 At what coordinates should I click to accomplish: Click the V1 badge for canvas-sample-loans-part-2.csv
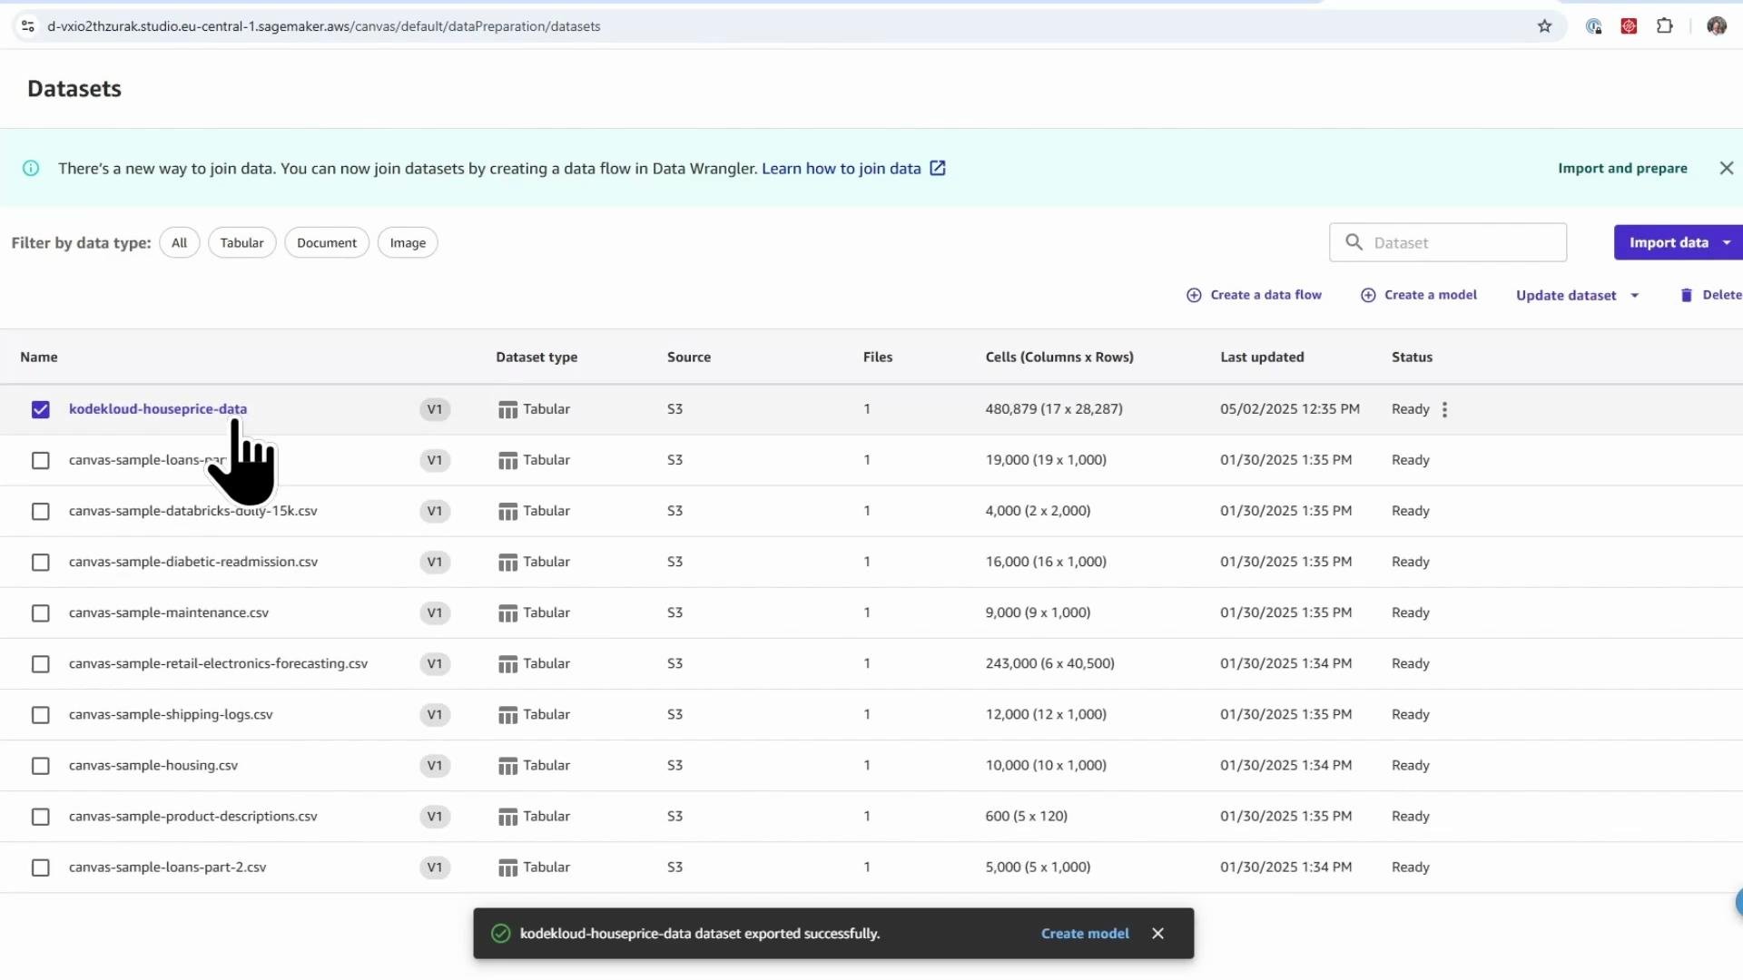(435, 867)
